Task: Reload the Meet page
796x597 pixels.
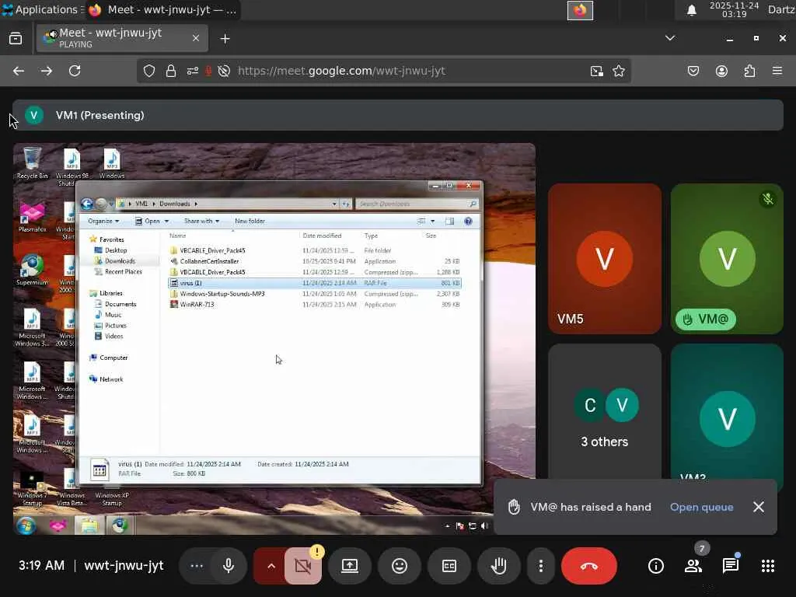Action: tap(75, 71)
